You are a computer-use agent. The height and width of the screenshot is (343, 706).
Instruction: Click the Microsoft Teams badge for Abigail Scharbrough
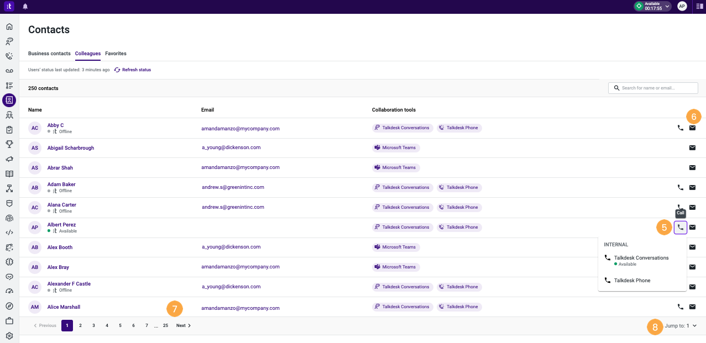396,147
